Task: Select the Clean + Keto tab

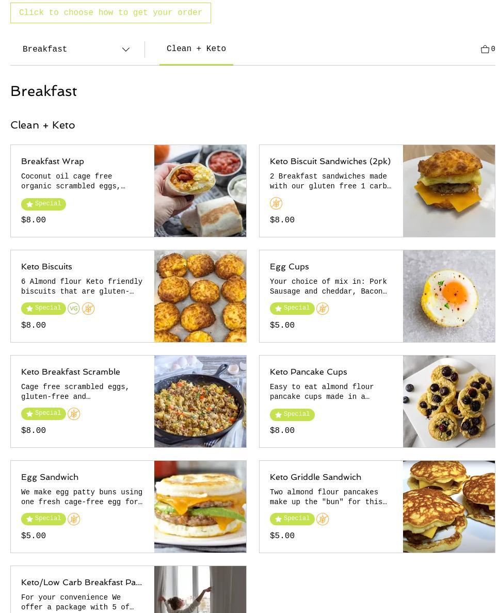Action: tap(196, 49)
